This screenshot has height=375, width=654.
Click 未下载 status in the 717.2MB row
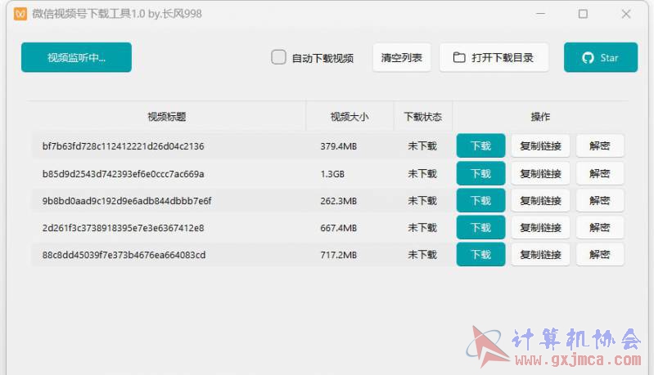click(422, 255)
